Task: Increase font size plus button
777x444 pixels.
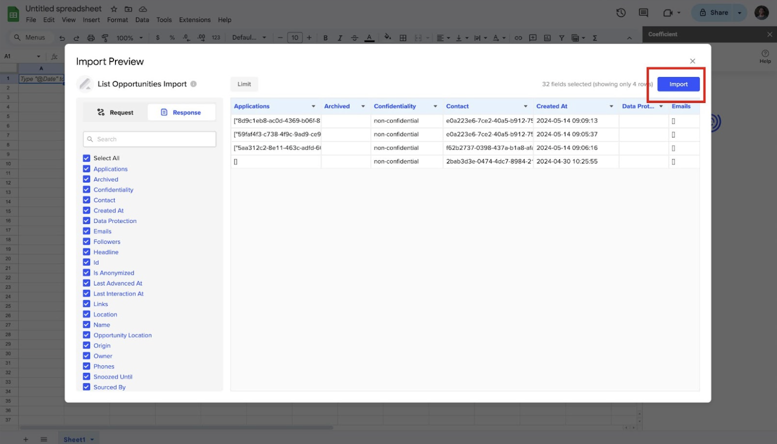Action: (x=309, y=38)
